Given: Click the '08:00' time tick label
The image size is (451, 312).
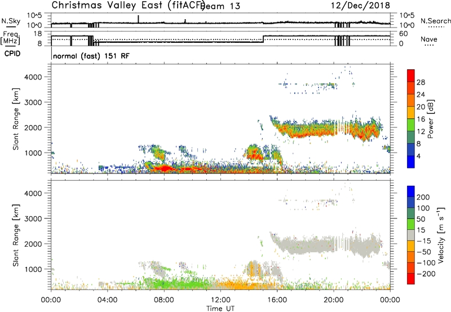Looking at the screenshot, I should (x=164, y=300).
